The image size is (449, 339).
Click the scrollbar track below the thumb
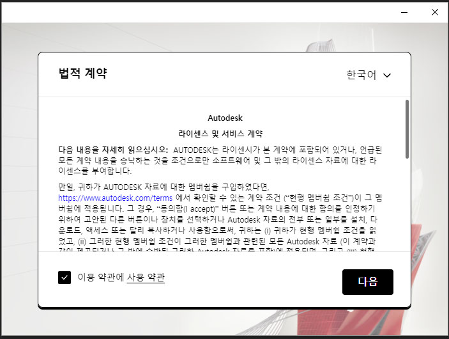point(407,205)
